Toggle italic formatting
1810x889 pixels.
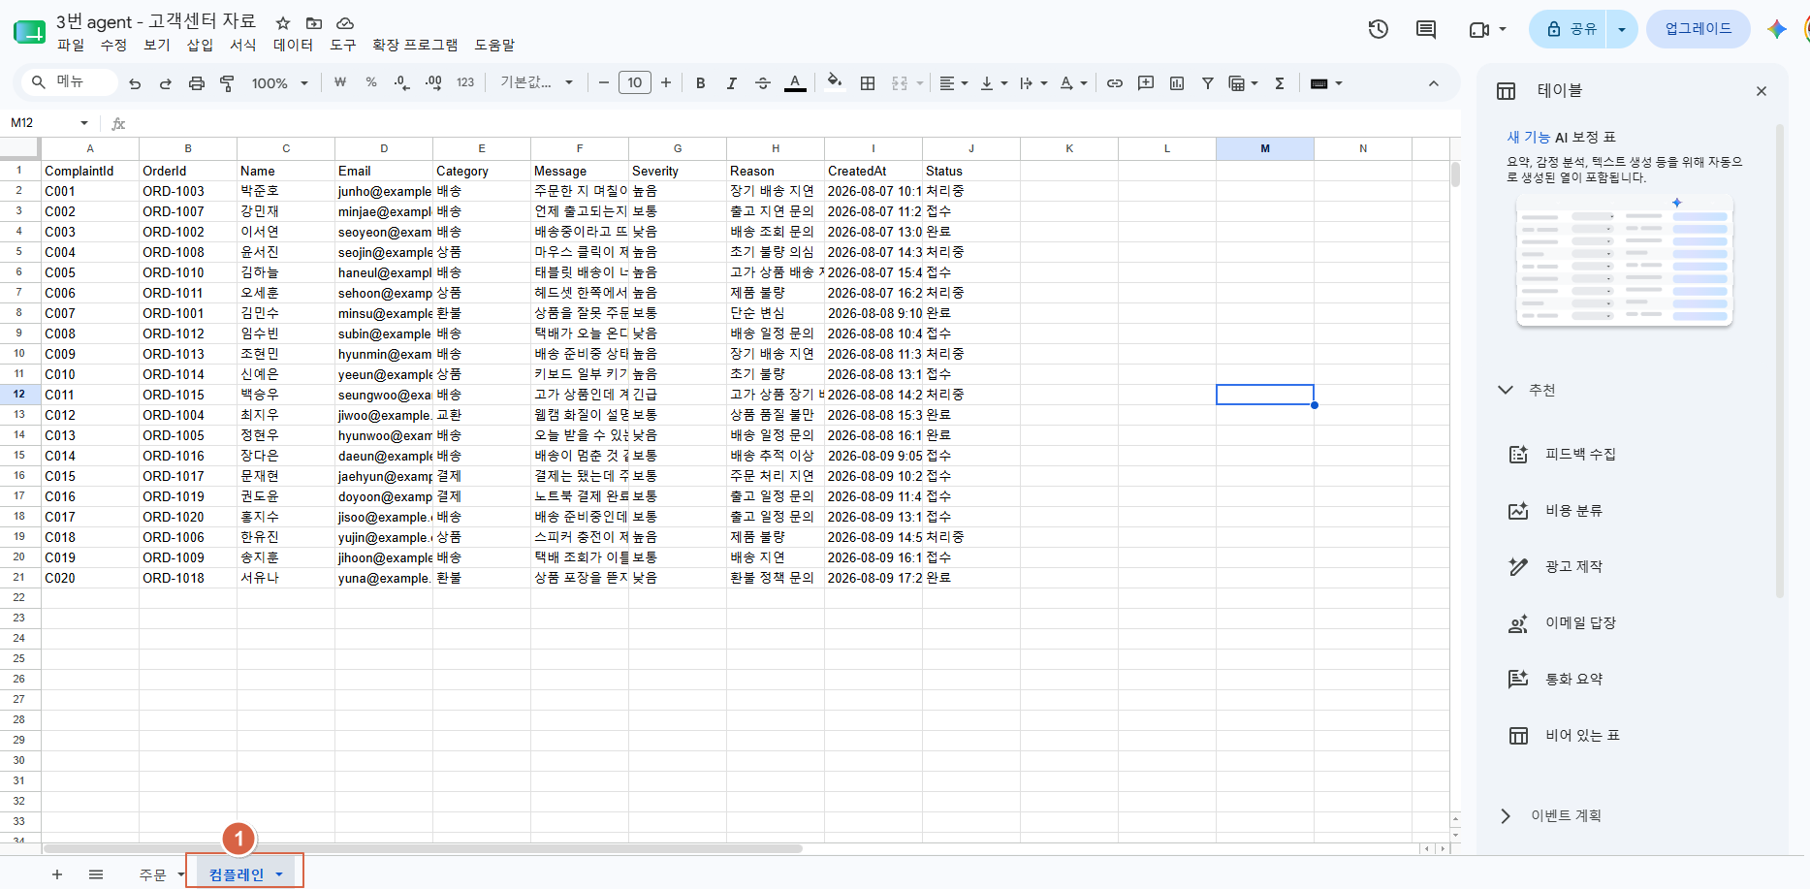[x=732, y=83]
